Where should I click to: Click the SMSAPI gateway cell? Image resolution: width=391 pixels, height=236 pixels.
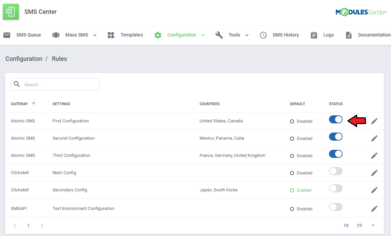[19, 209]
